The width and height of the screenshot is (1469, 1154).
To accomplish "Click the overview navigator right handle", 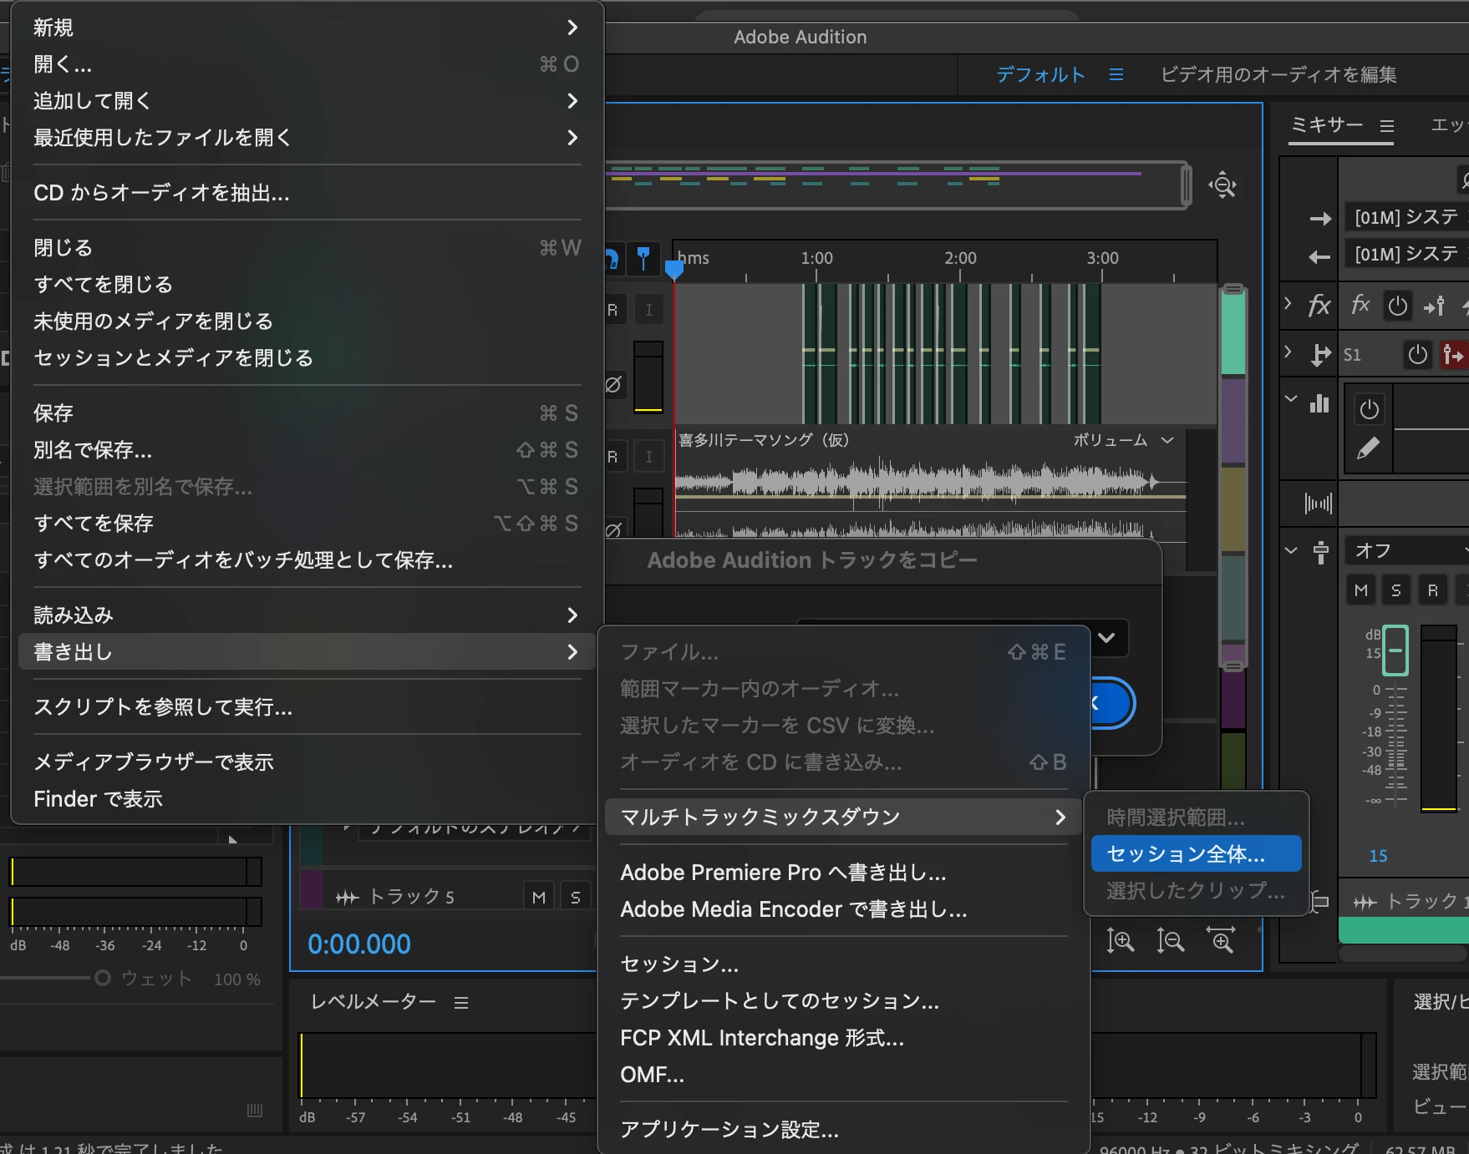I will [x=1186, y=185].
